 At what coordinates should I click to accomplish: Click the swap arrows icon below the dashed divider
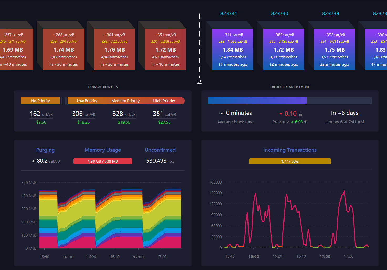click(199, 82)
